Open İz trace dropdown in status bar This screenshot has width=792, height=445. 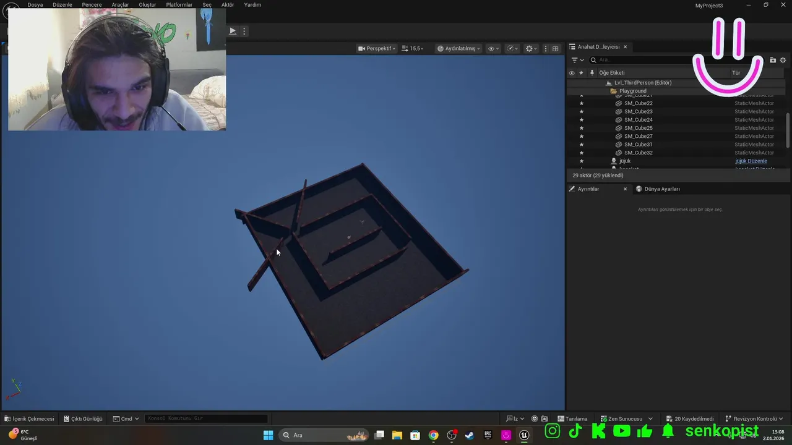coord(514,418)
